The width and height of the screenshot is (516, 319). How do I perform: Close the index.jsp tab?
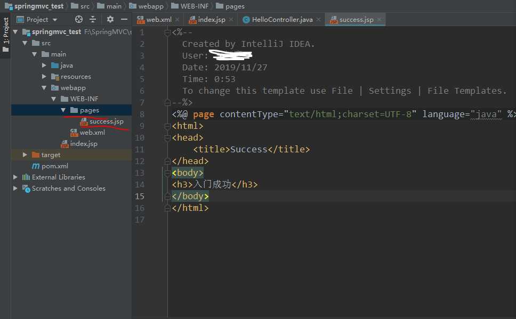coord(231,20)
